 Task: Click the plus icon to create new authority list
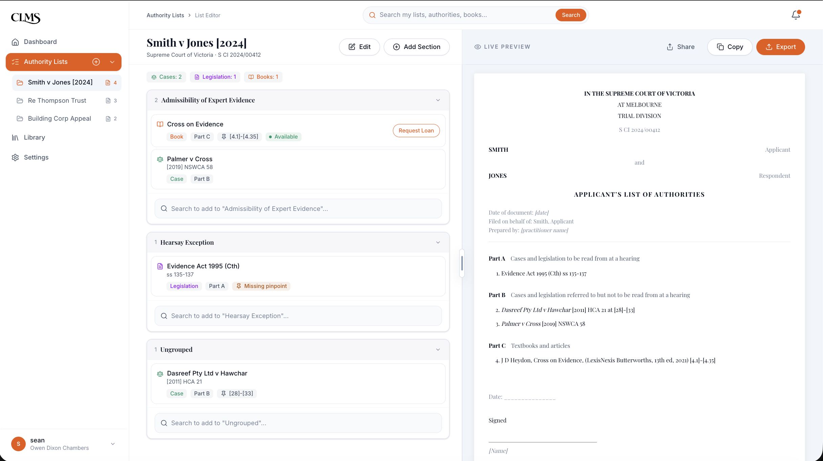tap(96, 62)
